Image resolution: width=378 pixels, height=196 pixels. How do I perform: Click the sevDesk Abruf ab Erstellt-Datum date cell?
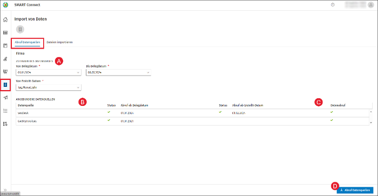(239, 113)
